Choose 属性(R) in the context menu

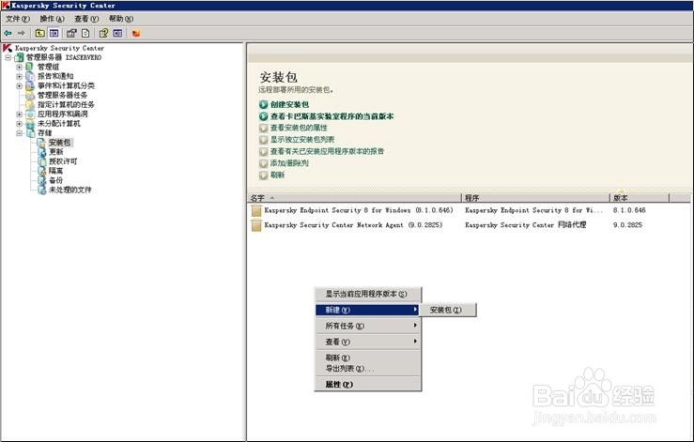(x=368, y=385)
